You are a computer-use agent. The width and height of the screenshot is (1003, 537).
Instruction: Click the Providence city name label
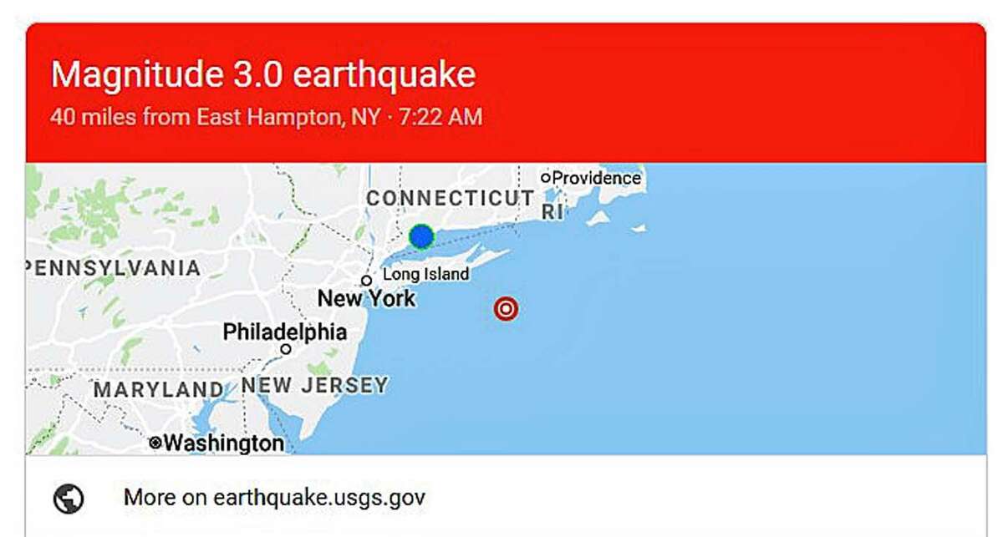[x=597, y=178]
